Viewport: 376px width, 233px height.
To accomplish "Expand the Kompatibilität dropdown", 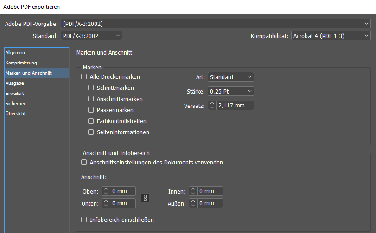I will tap(331, 36).
